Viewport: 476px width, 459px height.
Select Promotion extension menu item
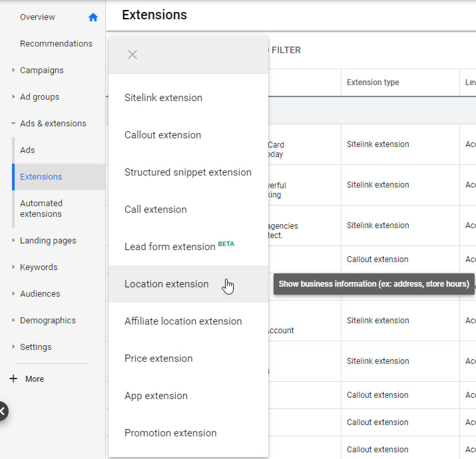click(170, 433)
